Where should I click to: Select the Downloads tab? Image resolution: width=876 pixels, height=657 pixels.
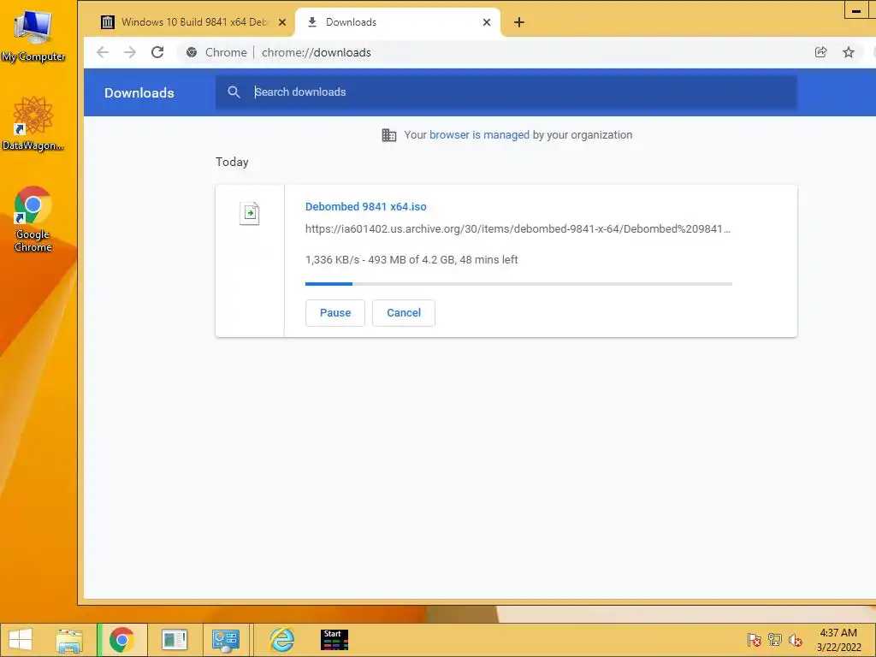[x=397, y=22]
